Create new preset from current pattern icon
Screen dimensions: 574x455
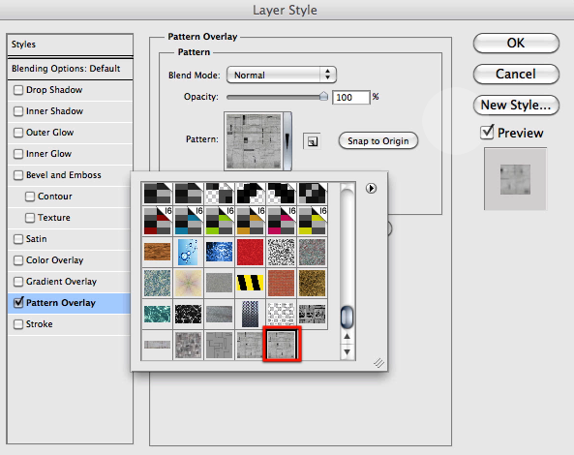(313, 141)
